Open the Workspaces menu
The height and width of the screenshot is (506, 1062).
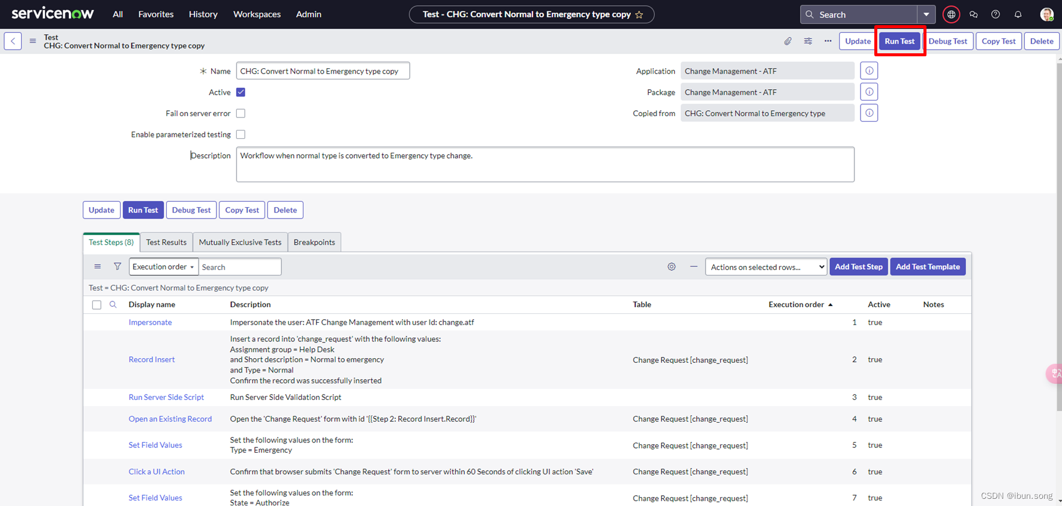coord(257,14)
